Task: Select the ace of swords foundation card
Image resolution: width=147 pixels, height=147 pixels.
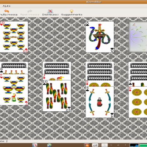Action: point(100,37)
